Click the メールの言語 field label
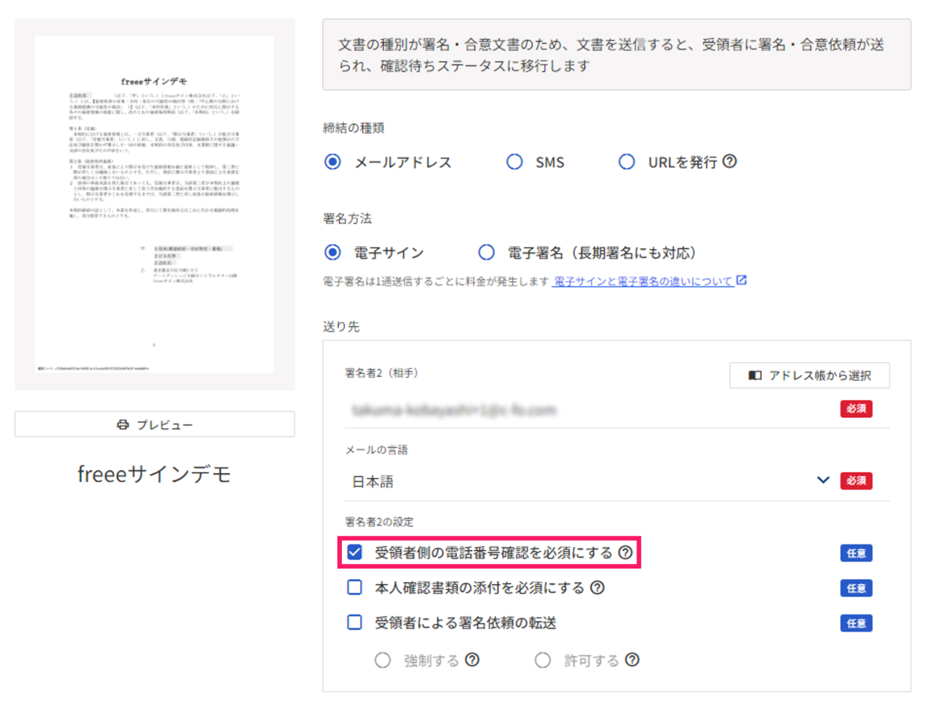This screenshot has height=711, width=931. [376, 450]
